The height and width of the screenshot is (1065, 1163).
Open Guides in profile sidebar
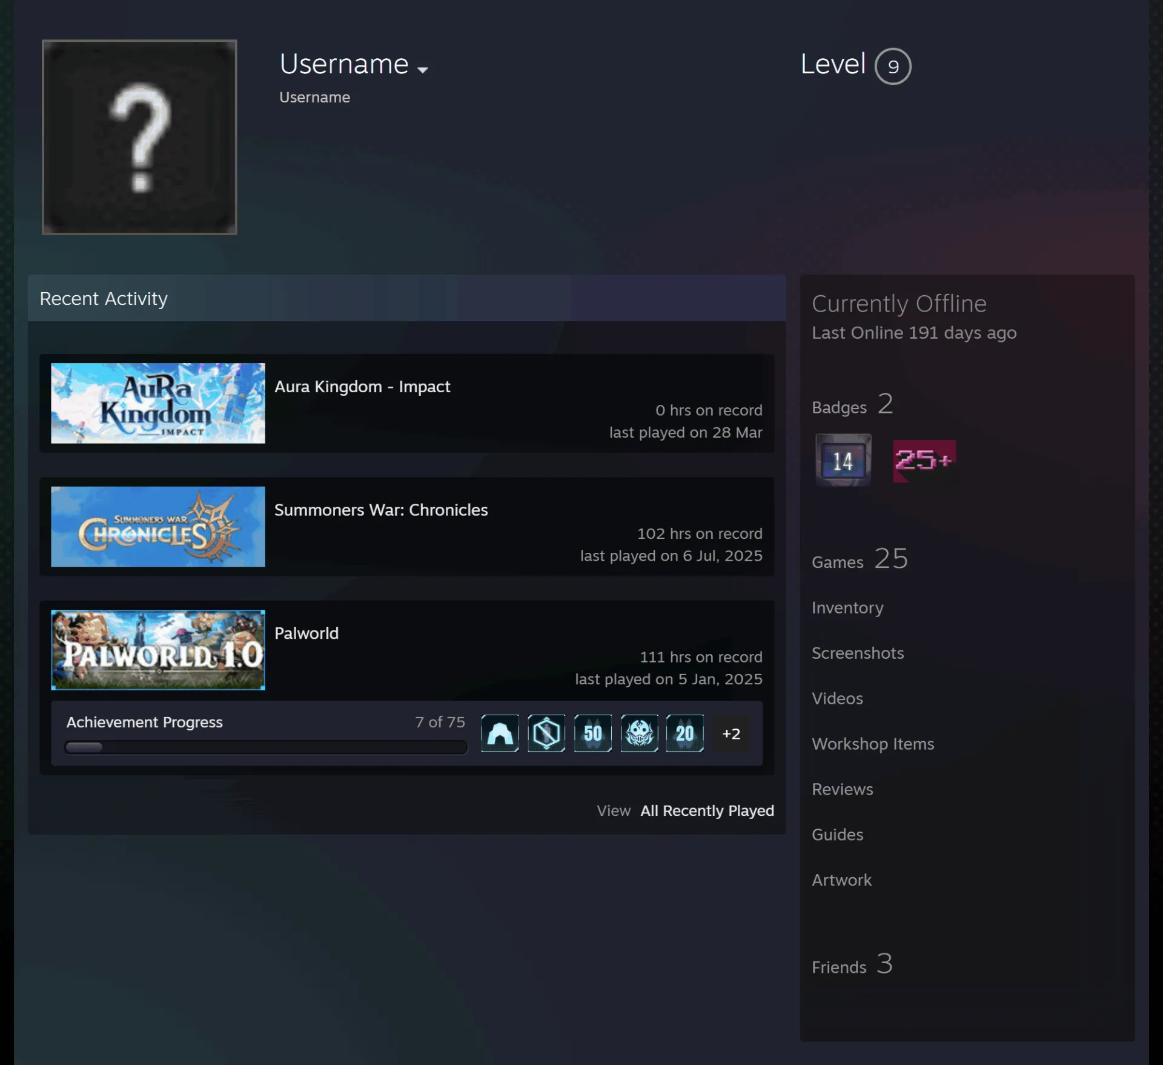837,835
